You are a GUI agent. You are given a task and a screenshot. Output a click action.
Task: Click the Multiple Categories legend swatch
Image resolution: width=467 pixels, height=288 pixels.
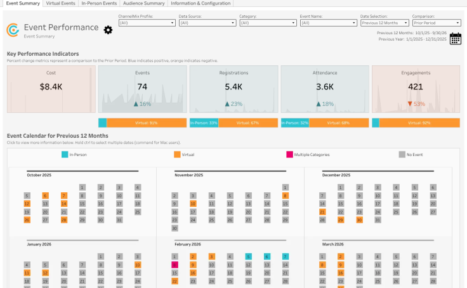point(289,154)
